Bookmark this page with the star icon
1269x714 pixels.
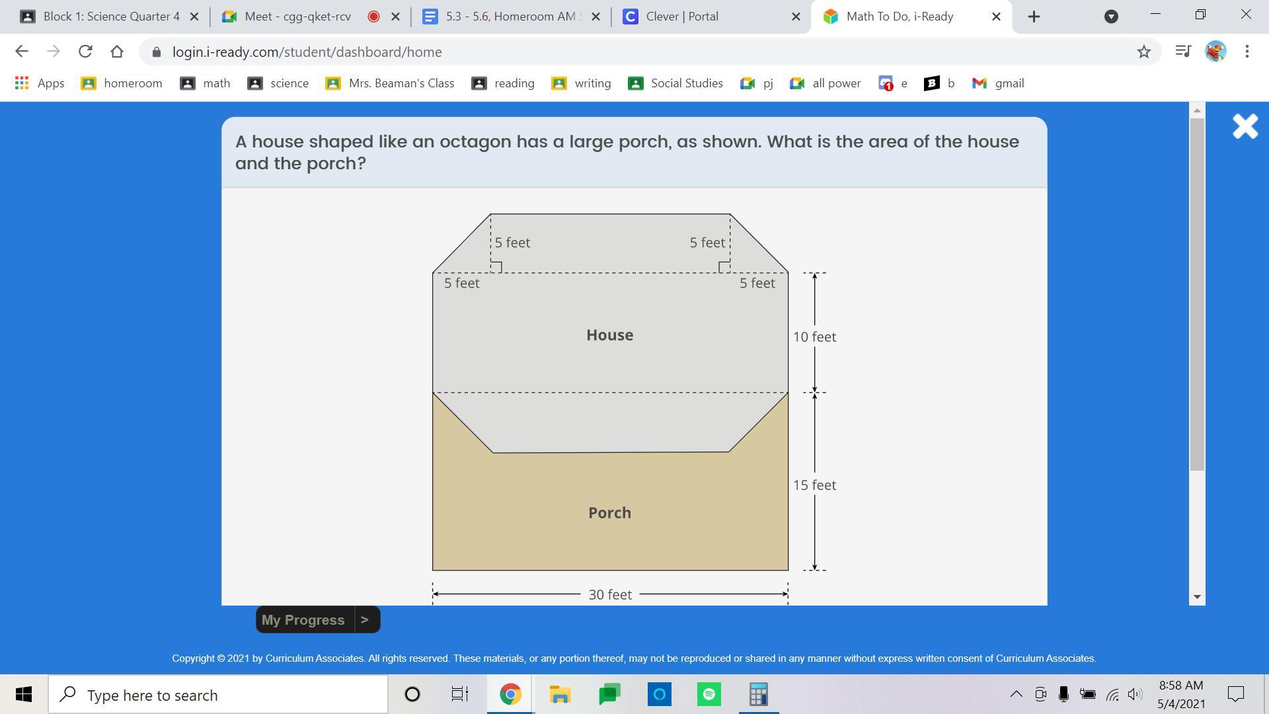[1144, 52]
